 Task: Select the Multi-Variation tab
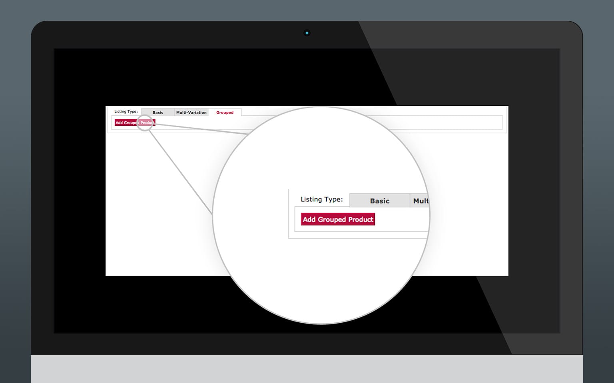[191, 112]
